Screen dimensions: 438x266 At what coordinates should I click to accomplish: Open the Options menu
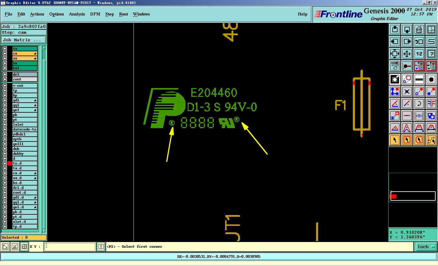pos(57,14)
